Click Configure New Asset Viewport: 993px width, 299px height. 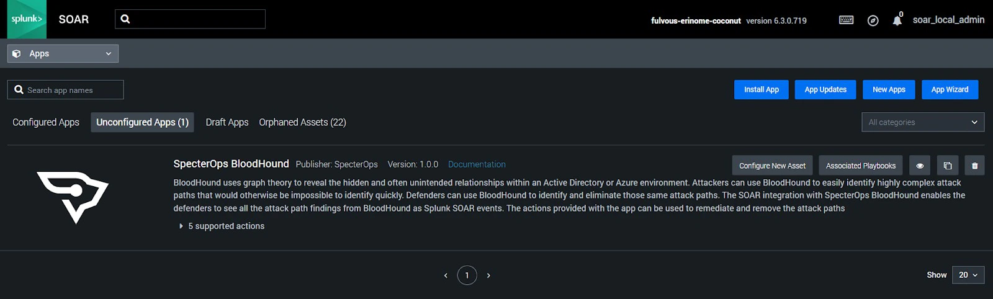click(772, 166)
